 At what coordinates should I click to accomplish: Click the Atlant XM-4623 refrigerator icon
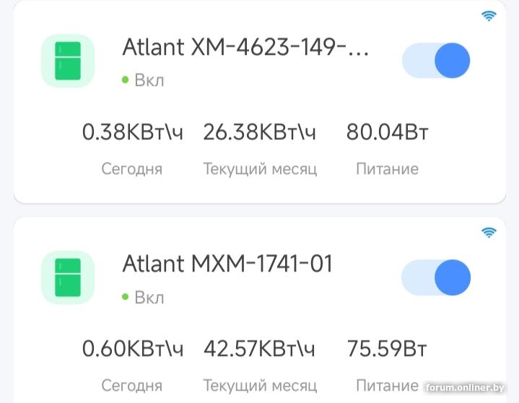(x=68, y=61)
